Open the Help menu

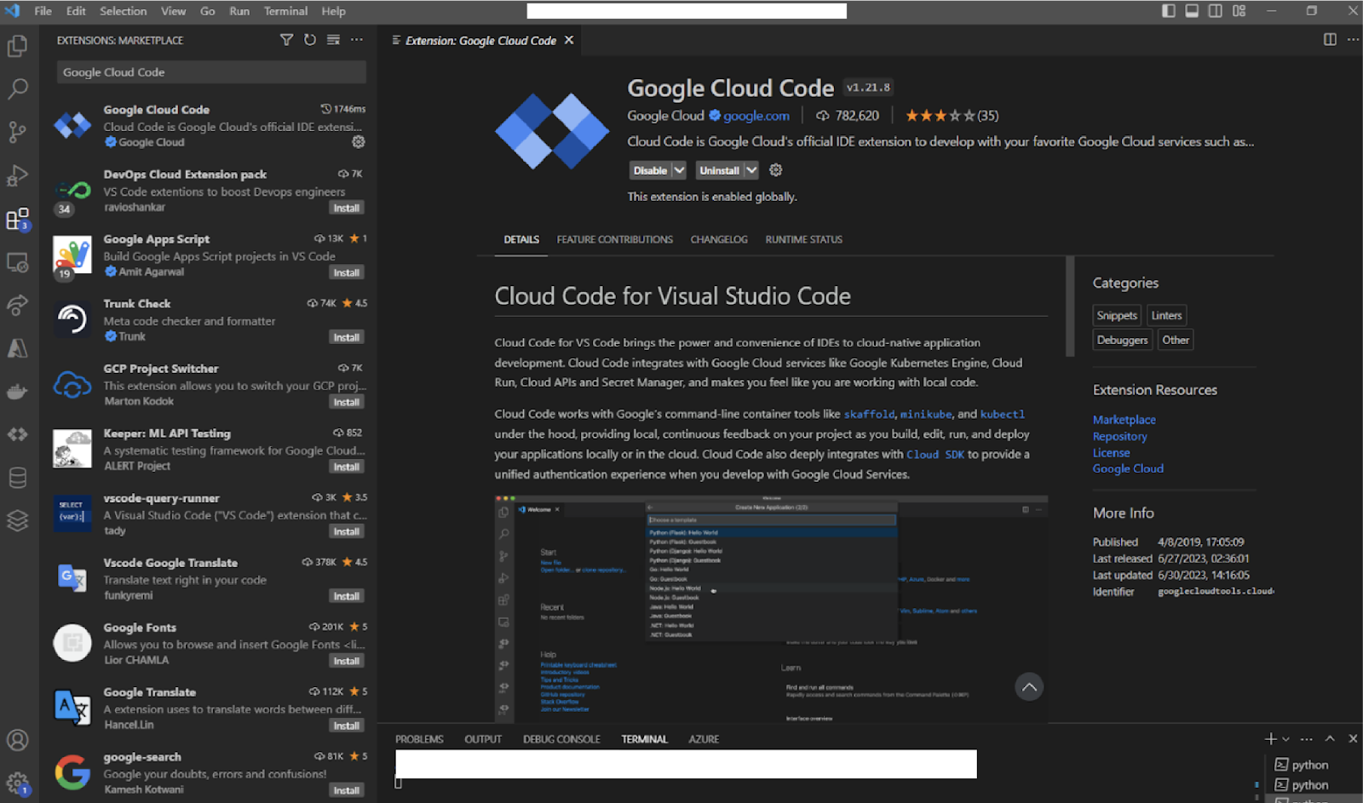pos(333,11)
